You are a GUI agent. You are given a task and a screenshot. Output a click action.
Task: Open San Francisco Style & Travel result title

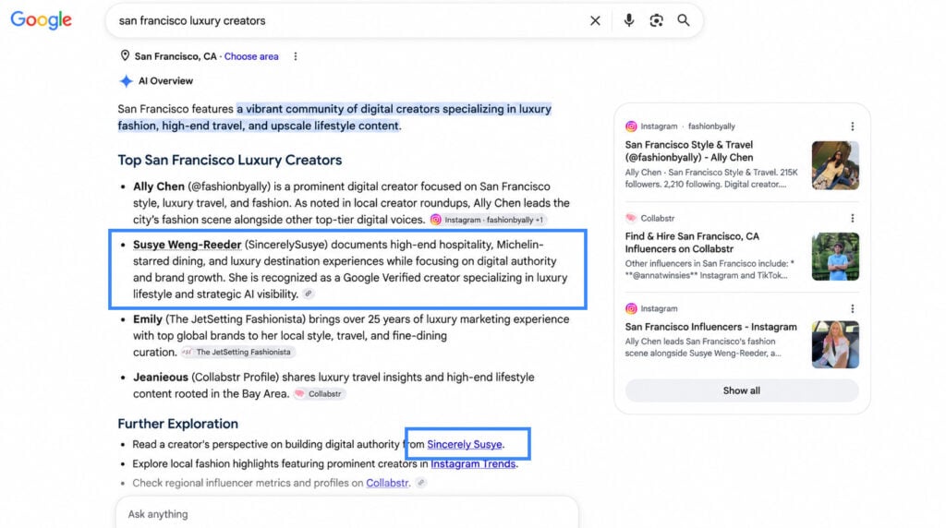pyautogui.click(x=689, y=151)
